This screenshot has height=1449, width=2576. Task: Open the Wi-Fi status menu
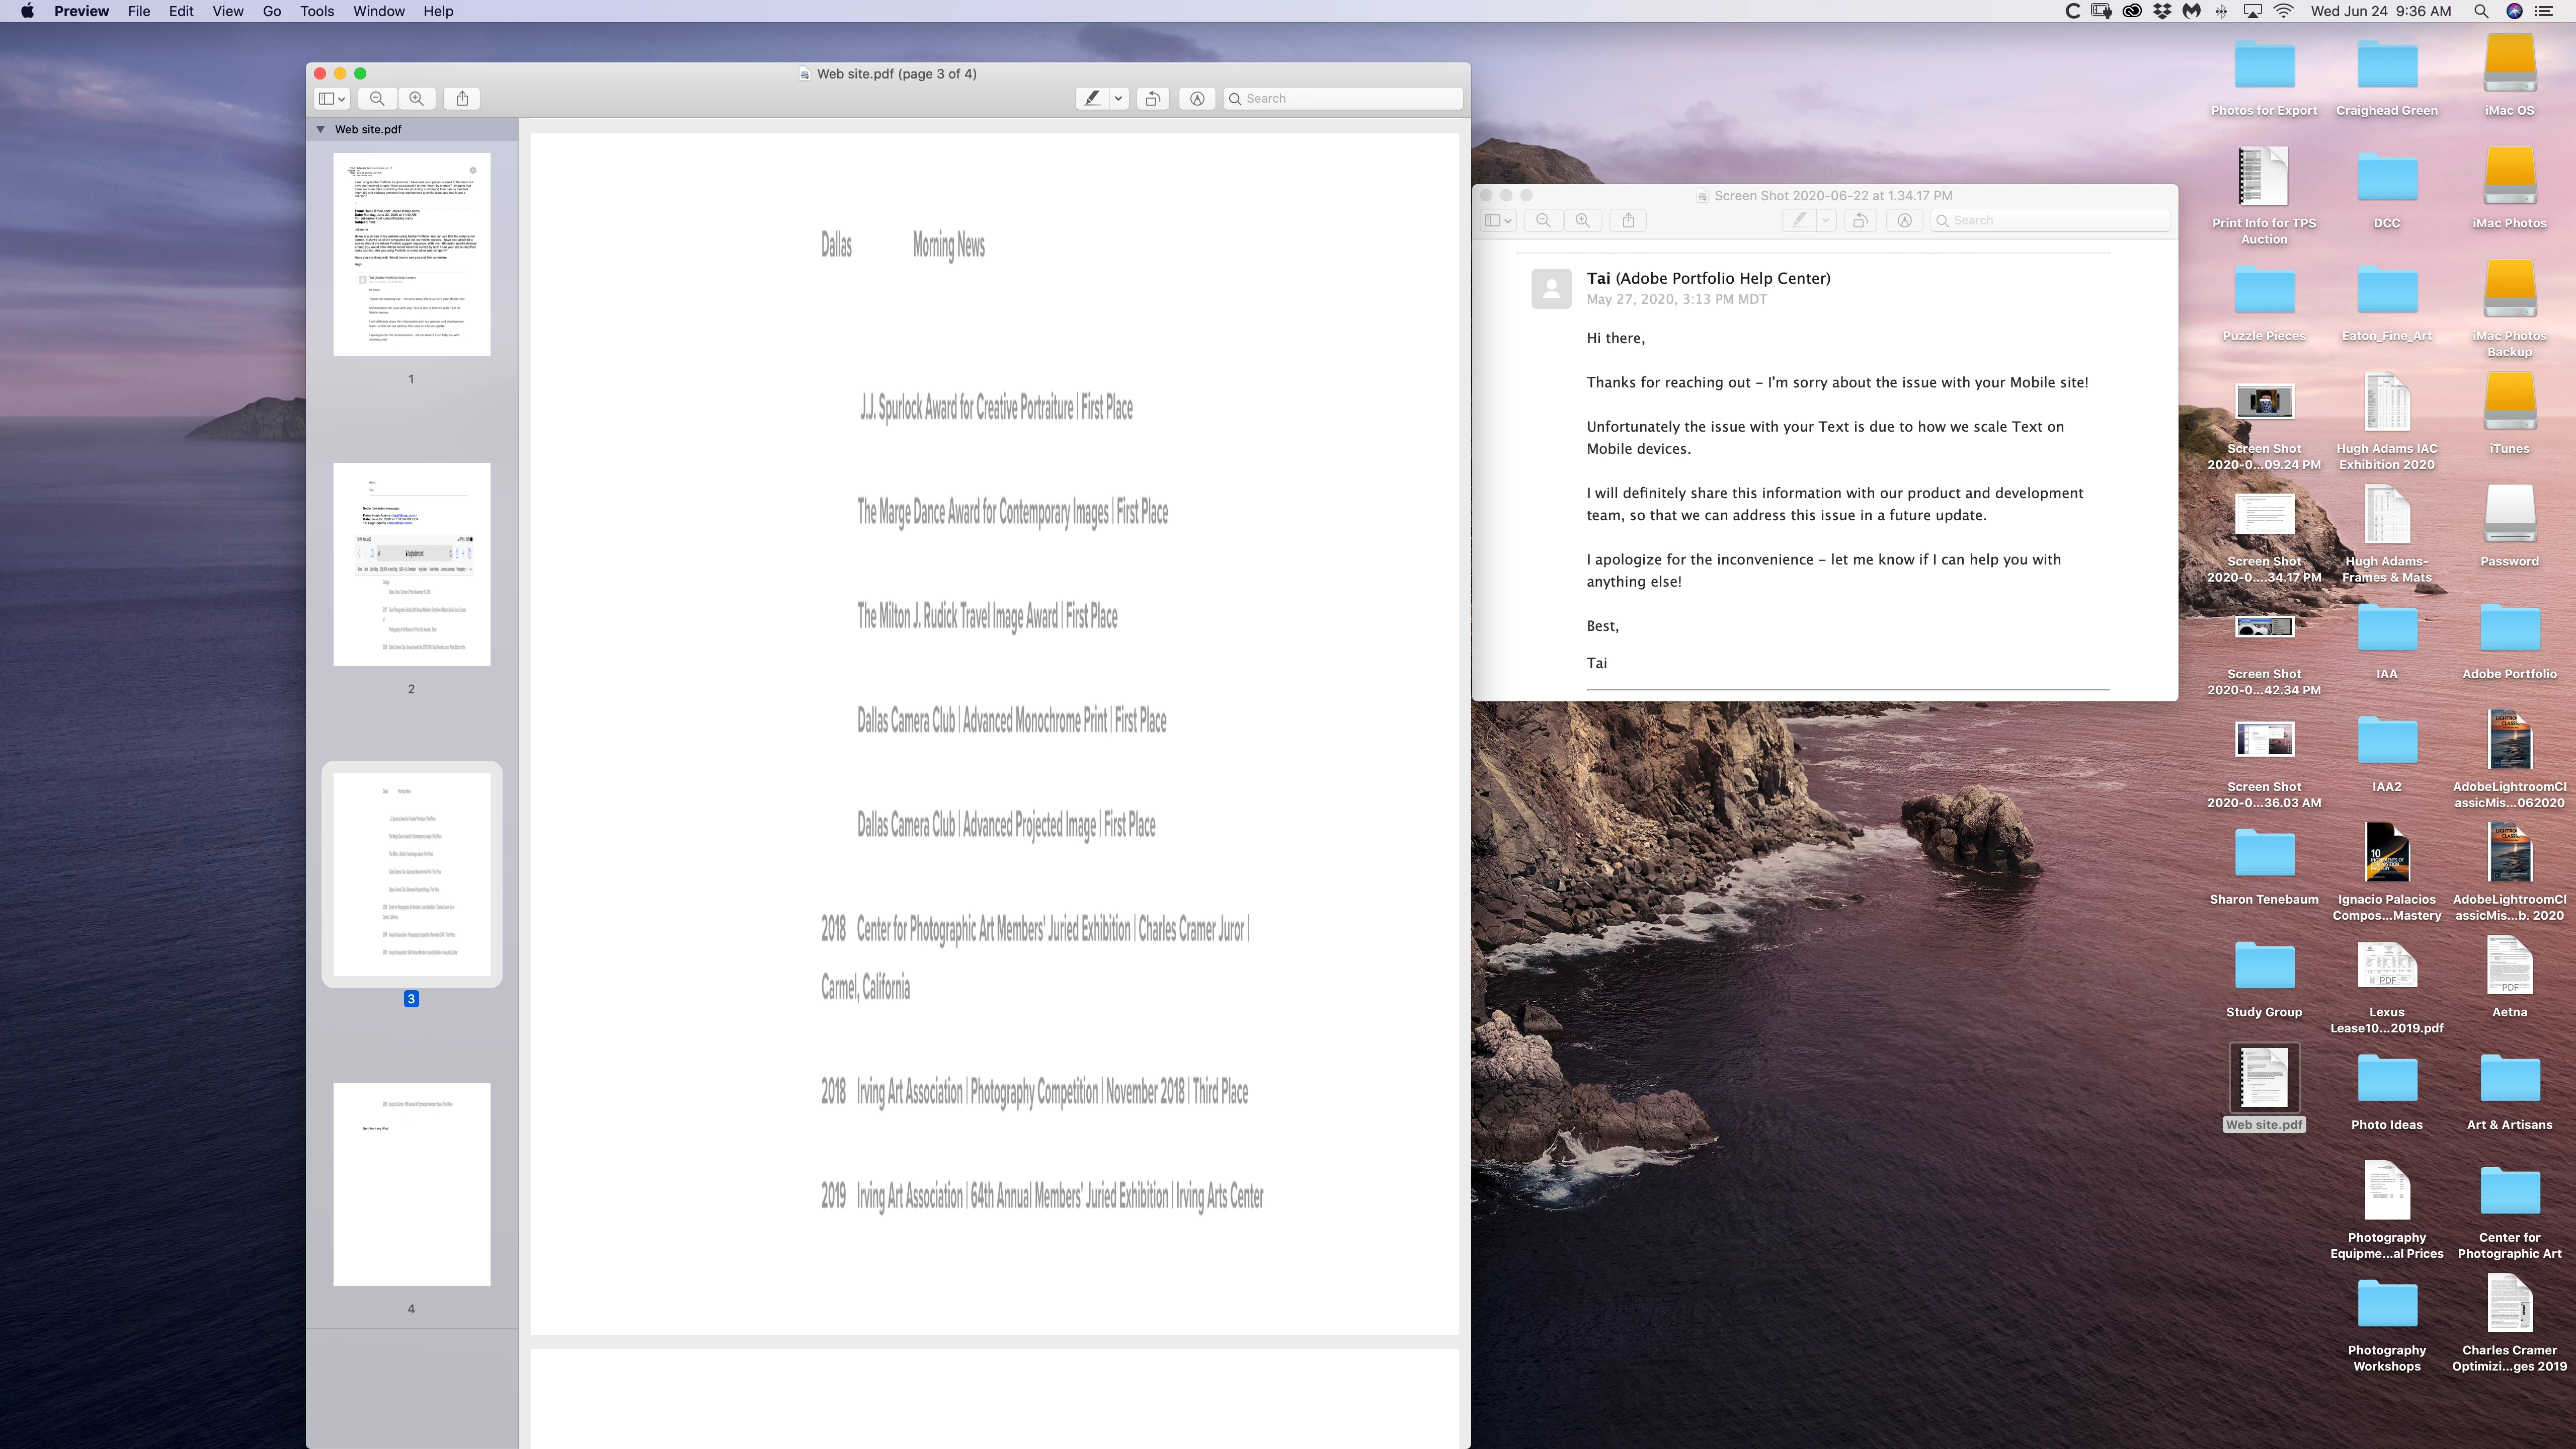tap(2284, 11)
